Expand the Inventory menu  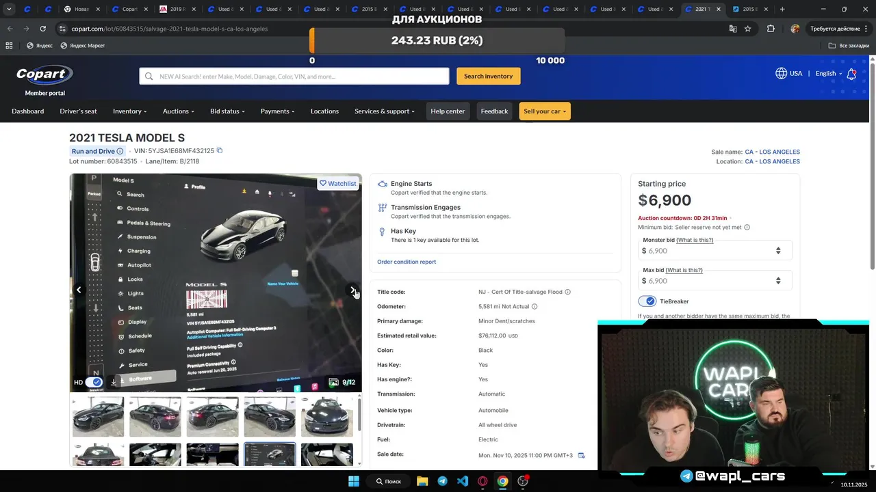[130, 111]
